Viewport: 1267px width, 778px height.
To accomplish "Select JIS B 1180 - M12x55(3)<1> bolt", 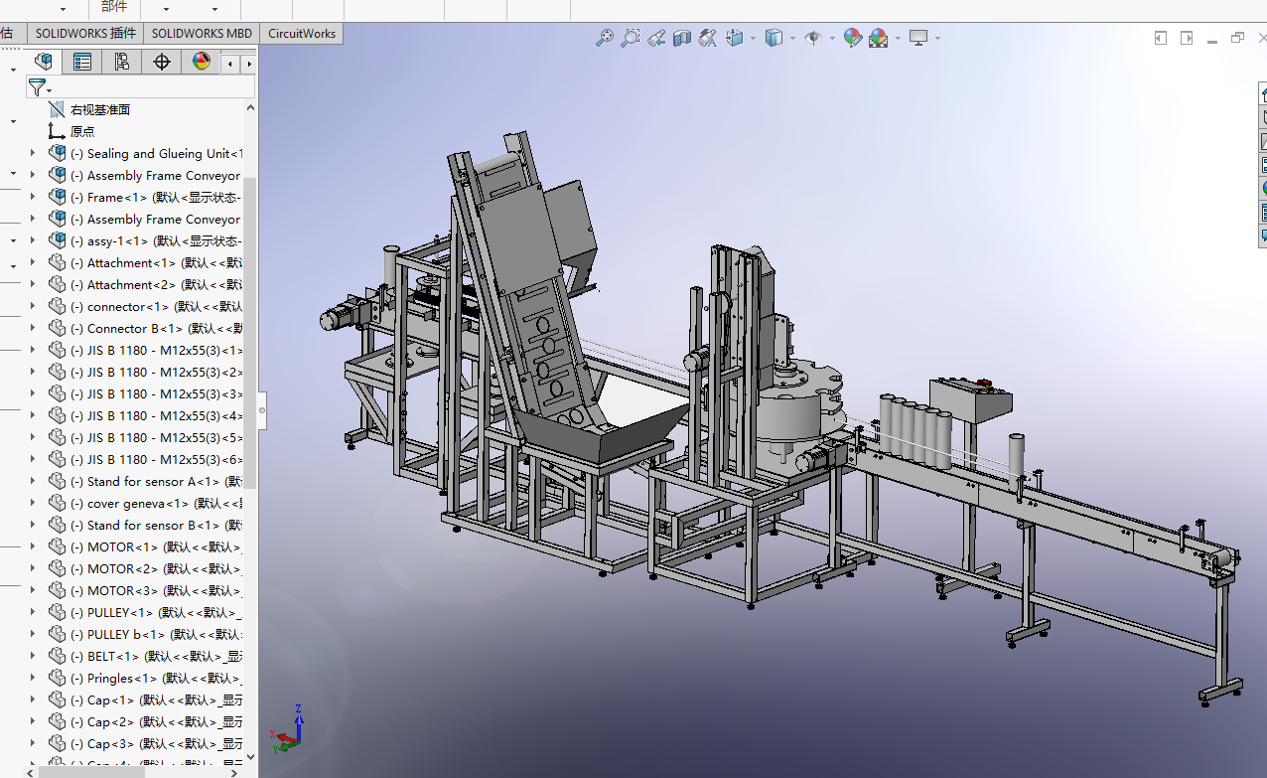I will tap(157, 351).
